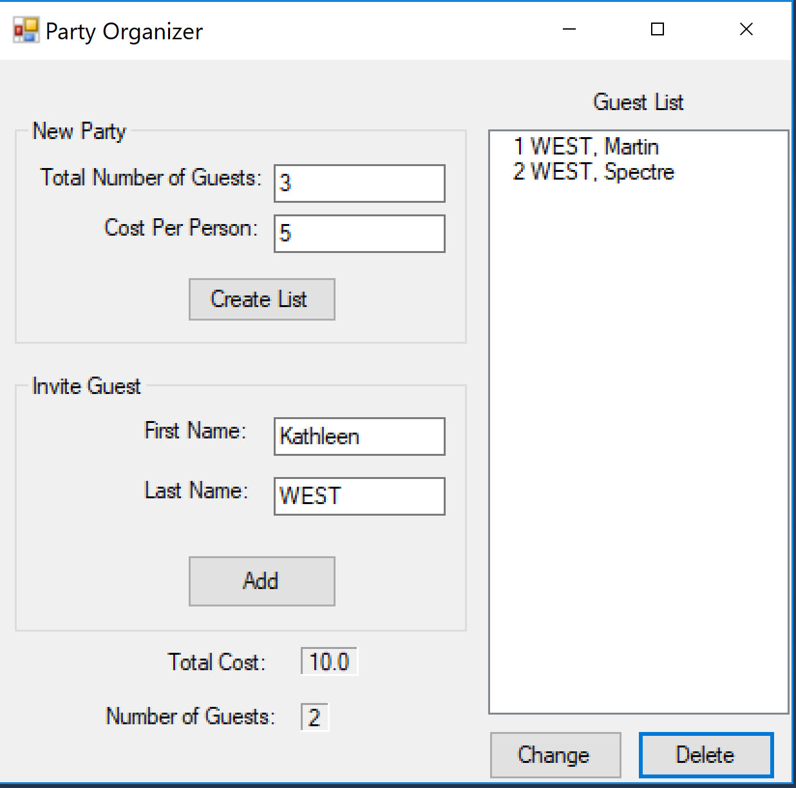Click the New Party group label
This screenshot has height=788, width=796.
coord(79,131)
